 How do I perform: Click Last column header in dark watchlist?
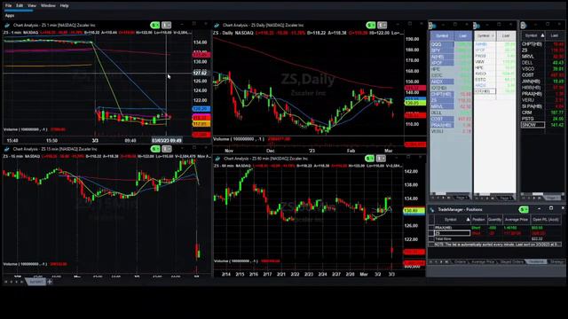pyautogui.click(x=554, y=35)
